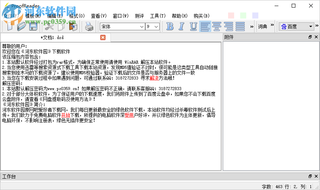Screen dimensions: 320x190
Task: Click the text 《网盘提取码及使用方法》
Action: (x=65, y=99)
